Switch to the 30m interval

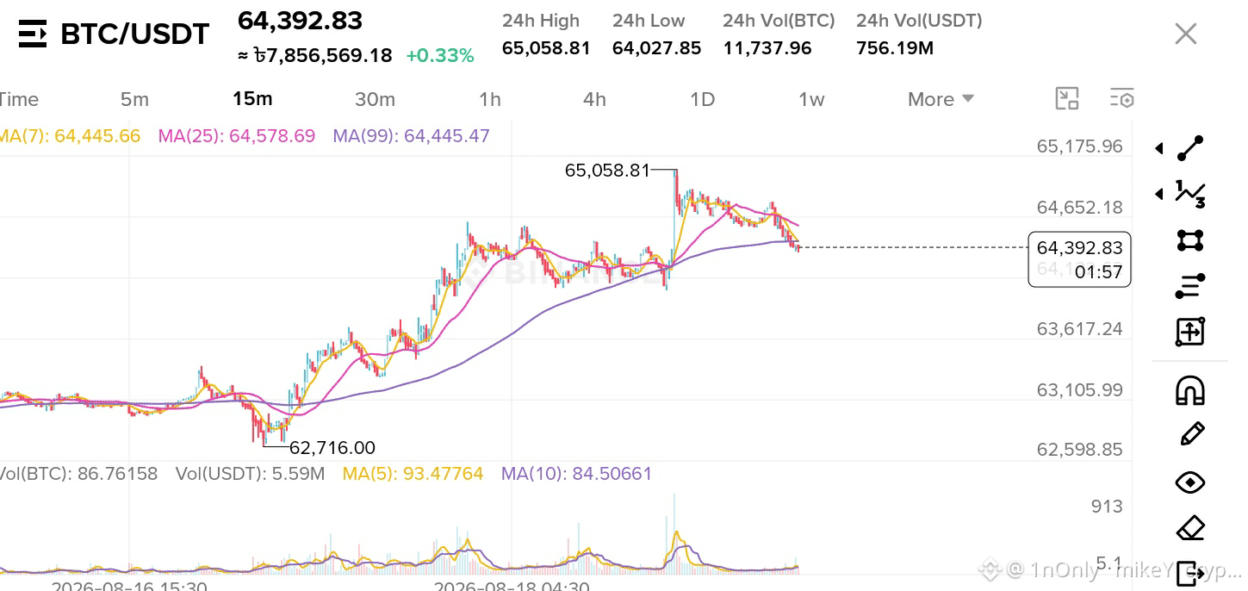point(375,99)
